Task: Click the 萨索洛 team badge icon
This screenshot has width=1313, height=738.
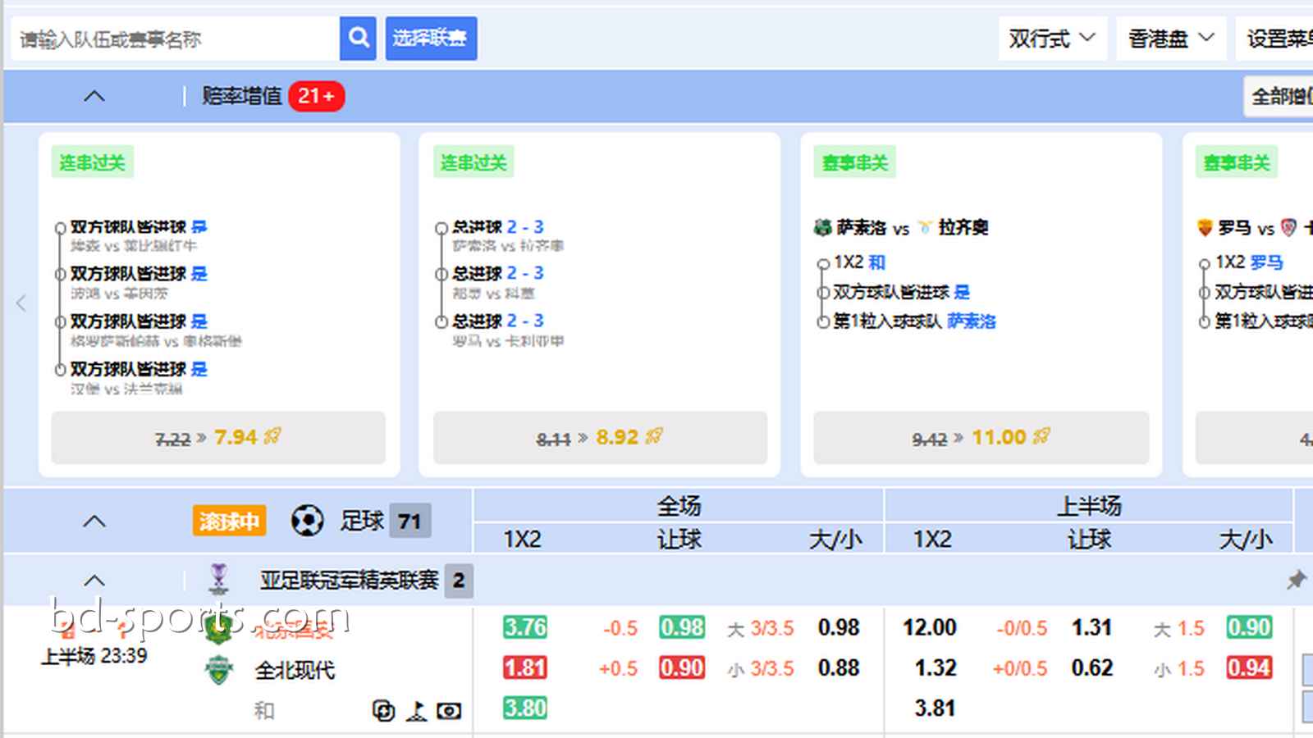Action: point(822,227)
